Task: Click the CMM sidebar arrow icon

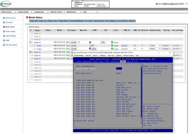Action: (4, 40)
